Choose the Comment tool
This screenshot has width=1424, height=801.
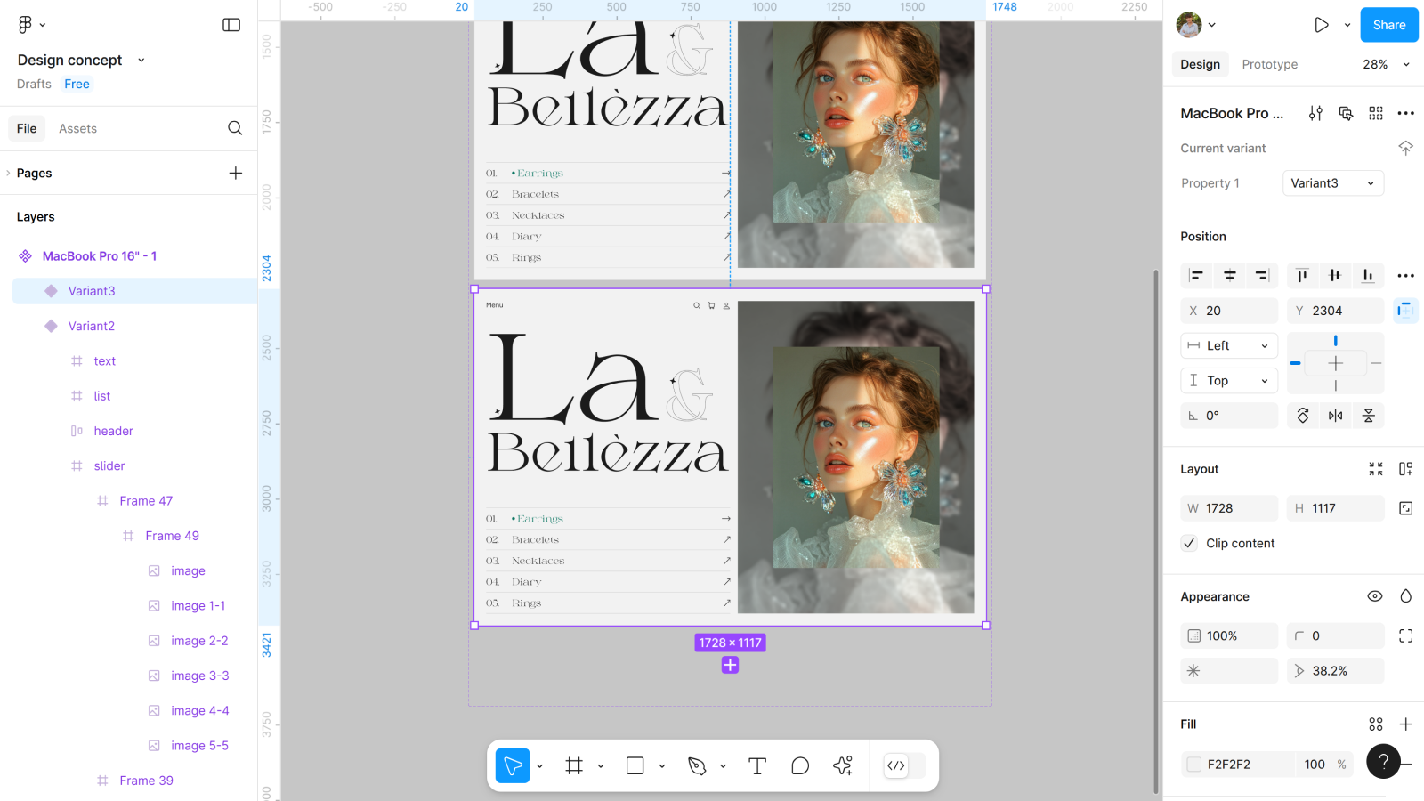[800, 765]
